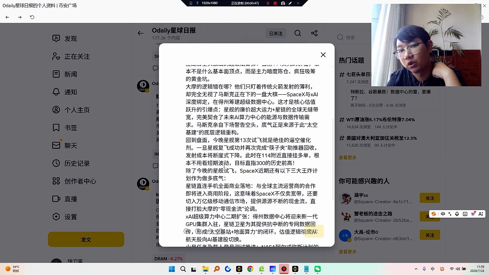Share the Odaily星球日报 profile

314,33
